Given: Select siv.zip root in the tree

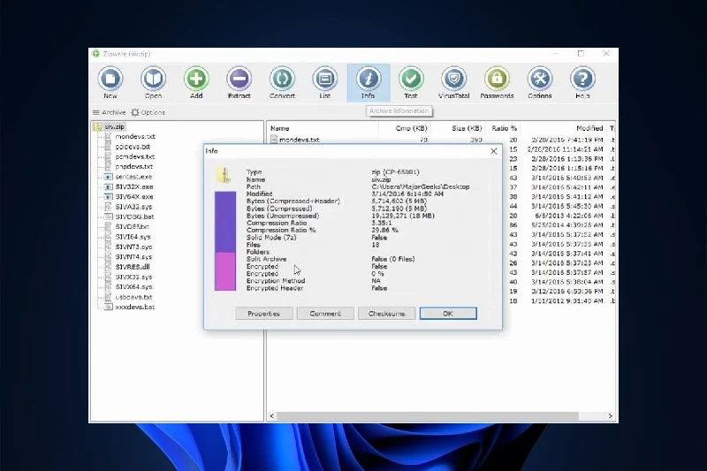Looking at the screenshot, I should 114,127.
